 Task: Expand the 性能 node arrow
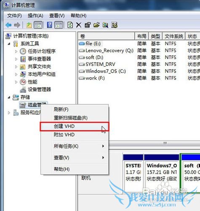(x=16, y=82)
